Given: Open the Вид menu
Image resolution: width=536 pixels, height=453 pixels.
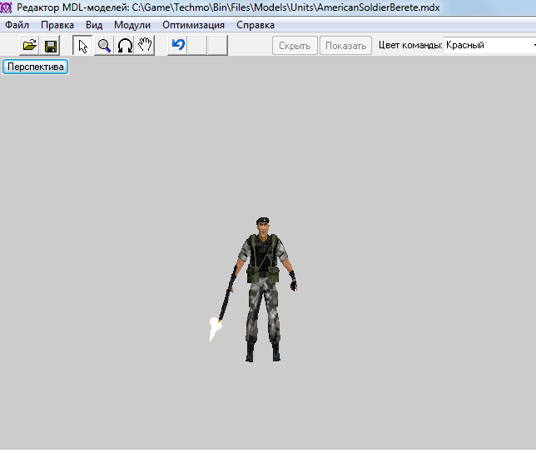Looking at the screenshot, I should pos(94,25).
